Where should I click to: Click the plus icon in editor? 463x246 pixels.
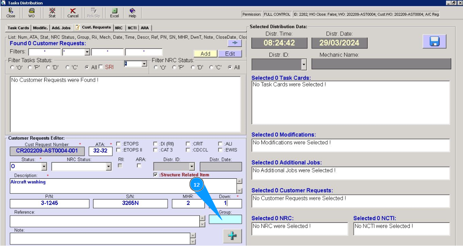coord(232,236)
